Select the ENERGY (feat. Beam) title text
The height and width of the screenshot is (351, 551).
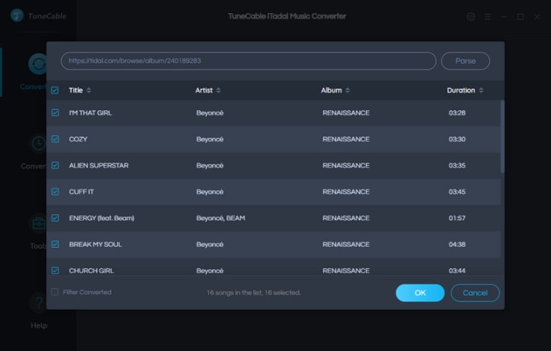coord(102,218)
